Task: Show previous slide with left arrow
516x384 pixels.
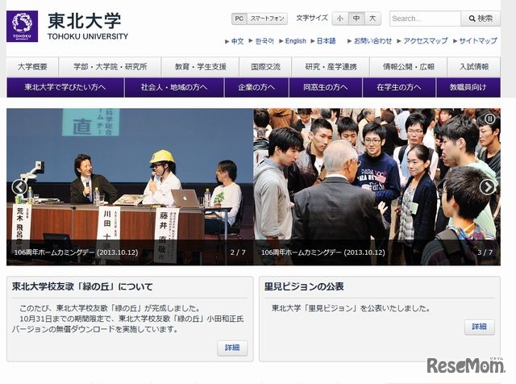Action: pyautogui.click(x=19, y=187)
